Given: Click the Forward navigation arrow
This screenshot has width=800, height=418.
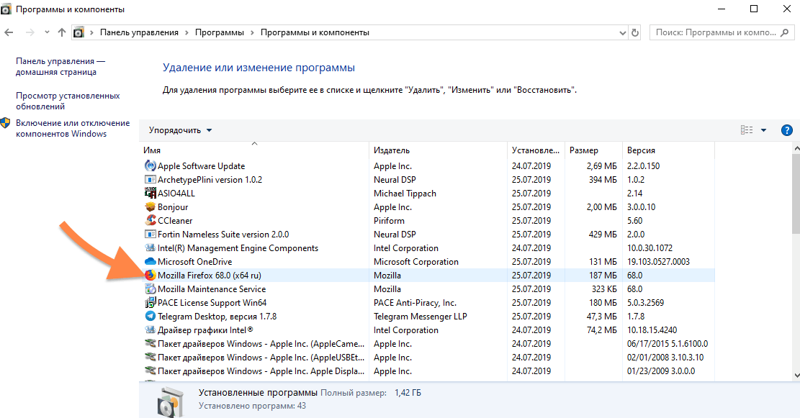Looking at the screenshot, I should click(x=30, y=32).
